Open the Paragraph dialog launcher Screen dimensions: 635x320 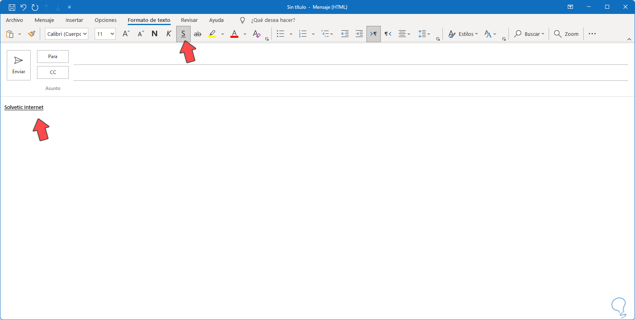438,39
